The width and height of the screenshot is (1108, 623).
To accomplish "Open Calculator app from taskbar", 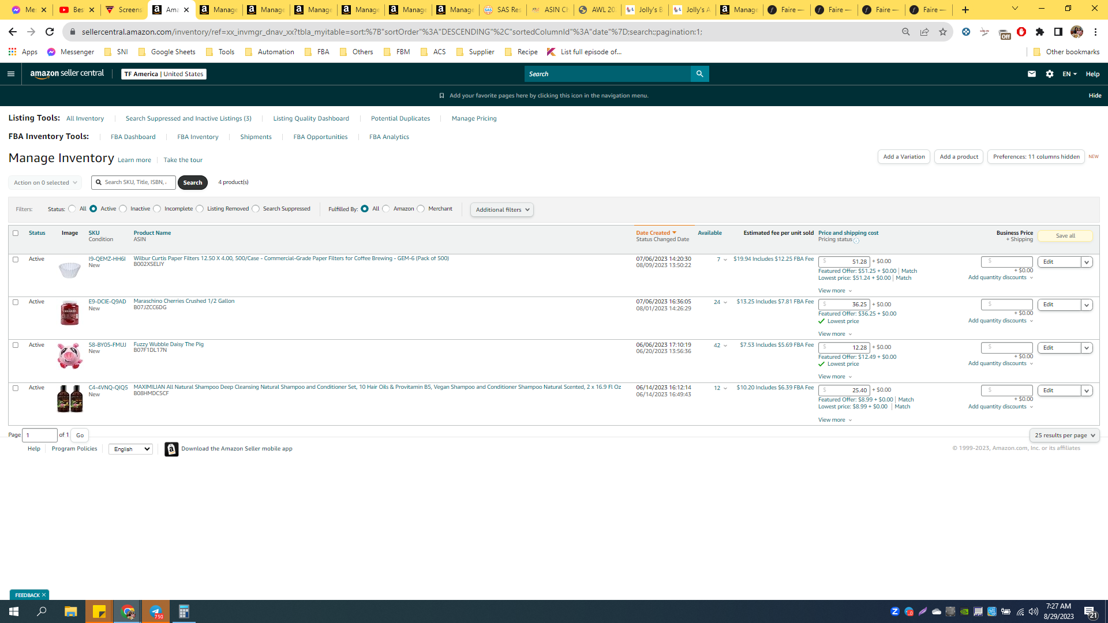I will pyautogui.click(x=184, y=611).
